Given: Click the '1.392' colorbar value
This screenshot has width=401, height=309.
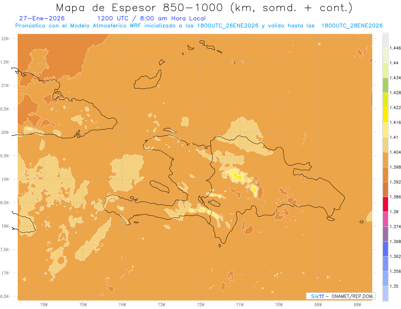Looking at the screenshot, I should tap(395, 182).
